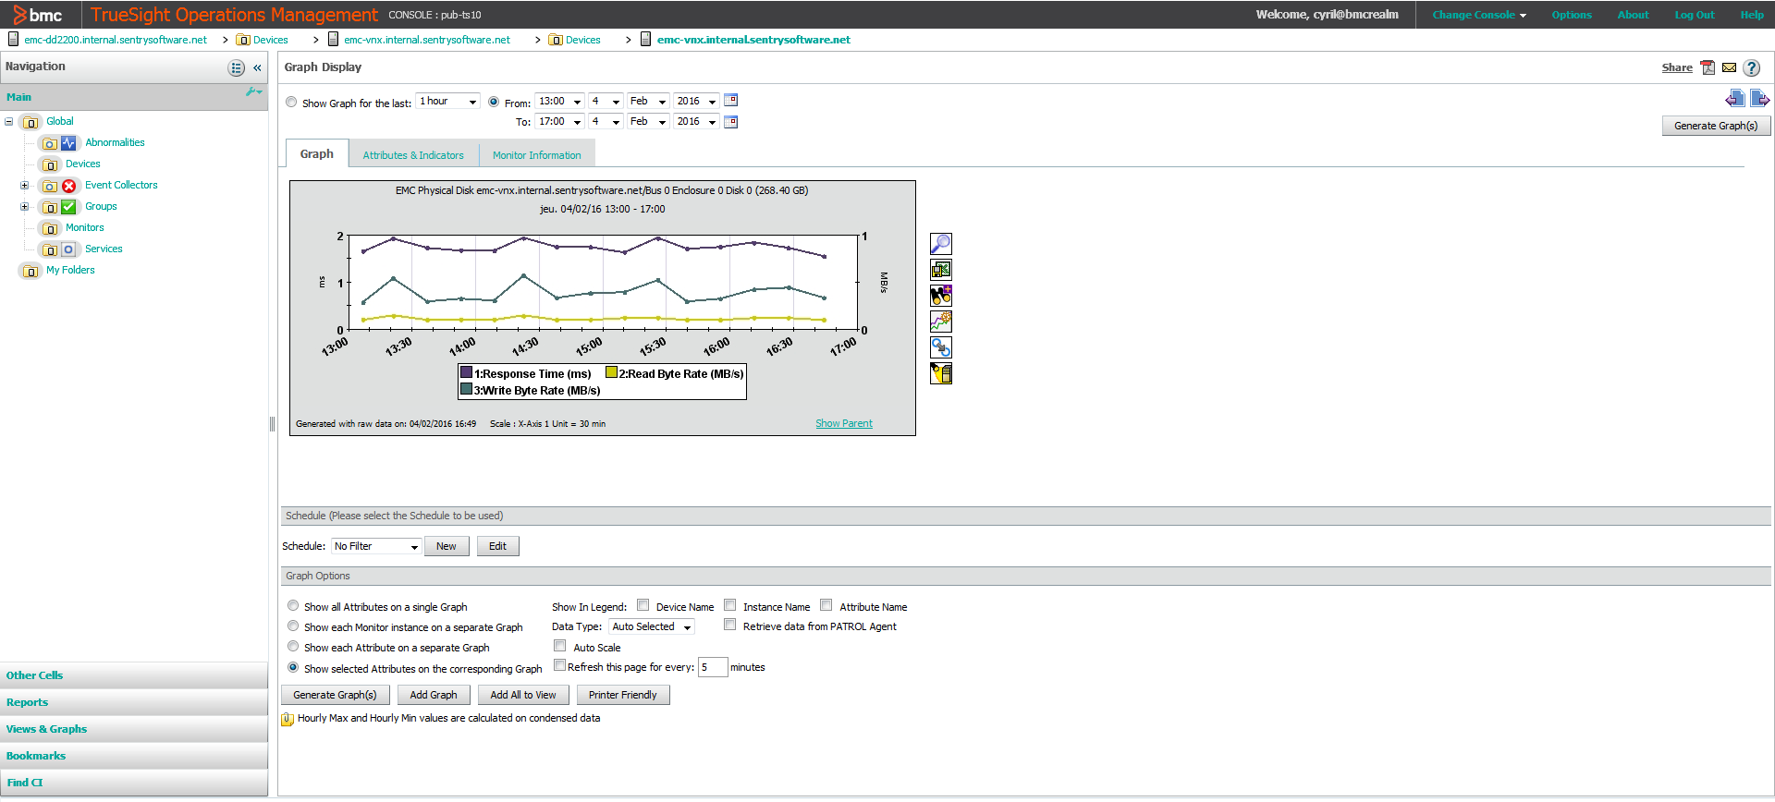
Task: Click the folder icon beside Devices in tree
Action: pyautogui.click(x=50, y=164)
